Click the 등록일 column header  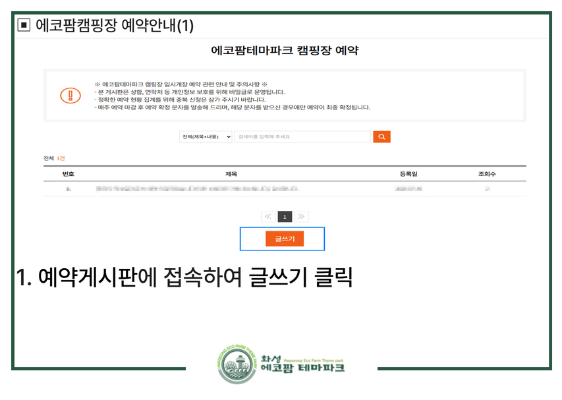click(x=408, y=174)
